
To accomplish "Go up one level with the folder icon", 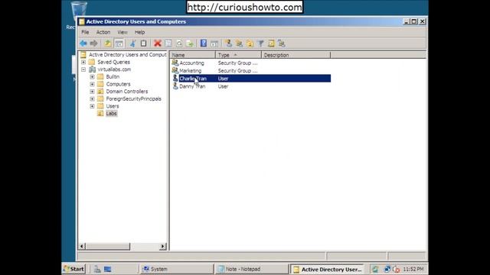I will [x=107, y=44].
